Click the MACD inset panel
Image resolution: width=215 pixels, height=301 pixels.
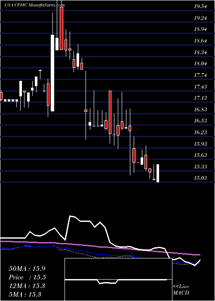pyautogui.click(x=118, y=279)
